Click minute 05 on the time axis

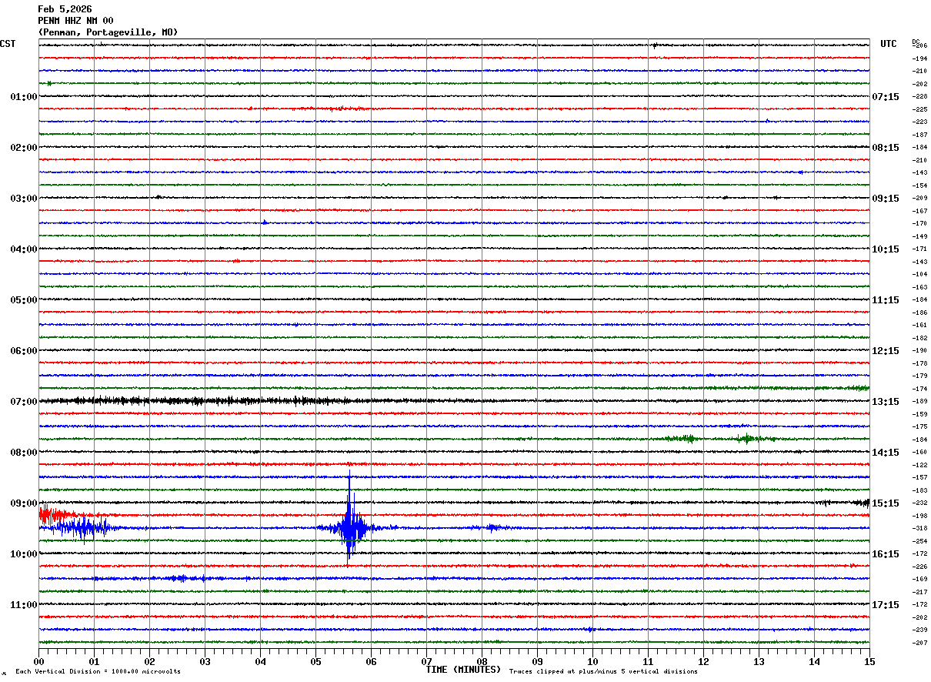315,661
